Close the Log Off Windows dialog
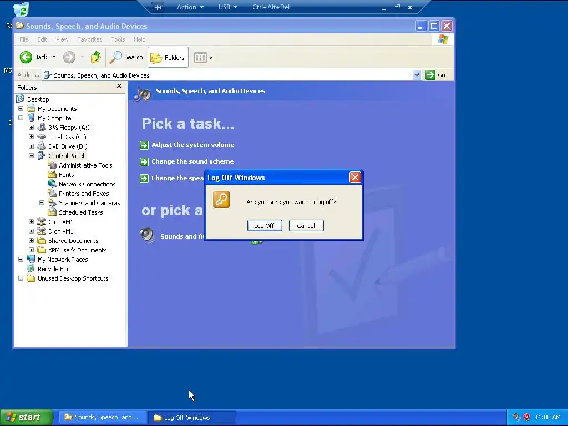The height and width of the screenshot is (426, 568). coord(355,177)
